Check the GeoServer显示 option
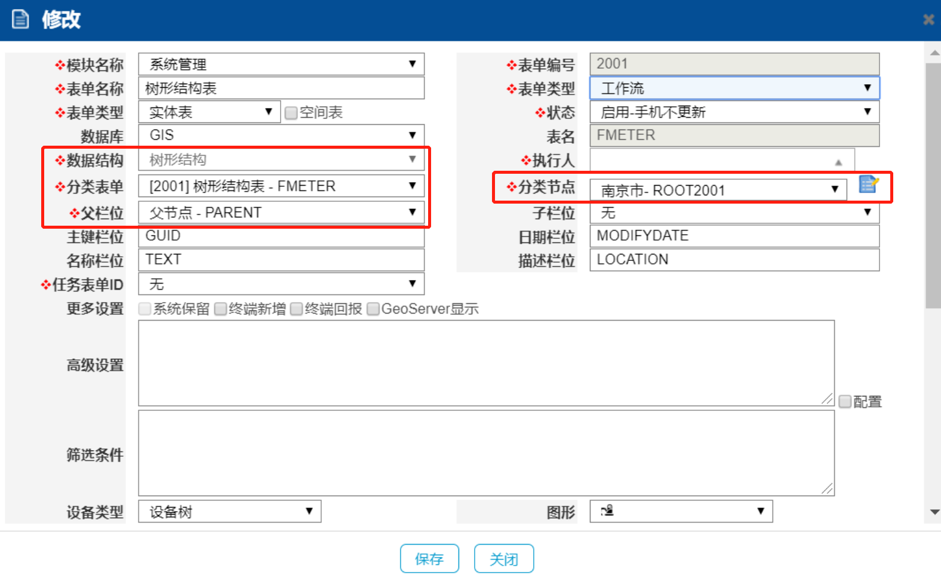The image size is (941, 578). click(373, 309)
